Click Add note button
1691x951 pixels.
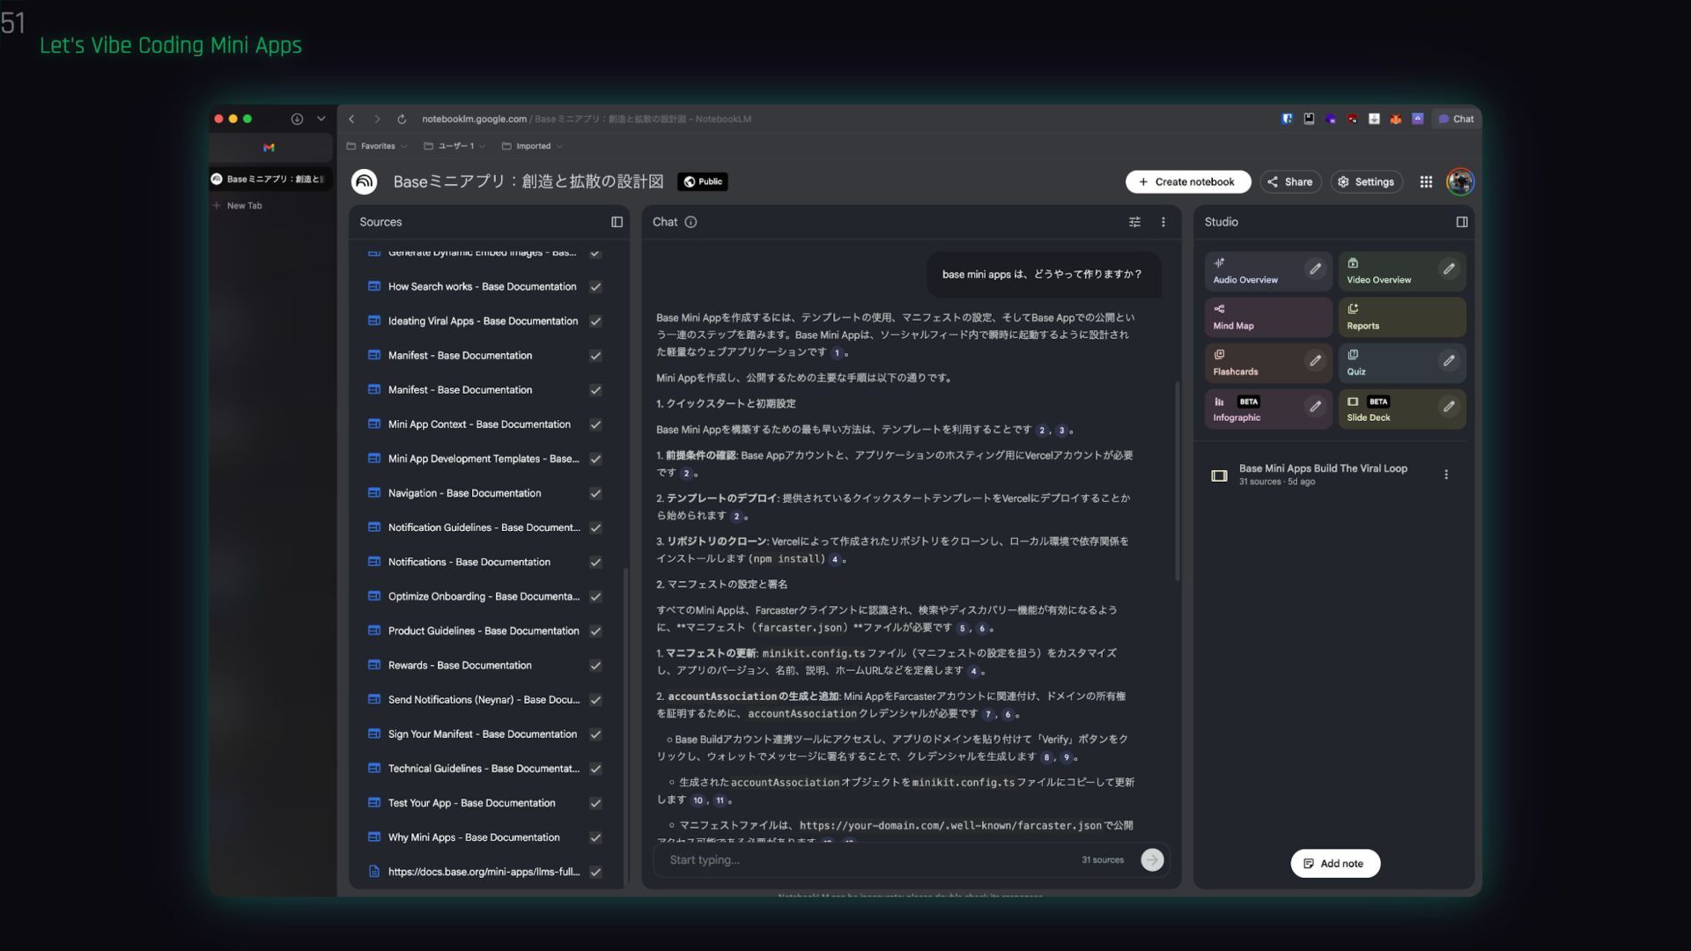pos(1334,863)
